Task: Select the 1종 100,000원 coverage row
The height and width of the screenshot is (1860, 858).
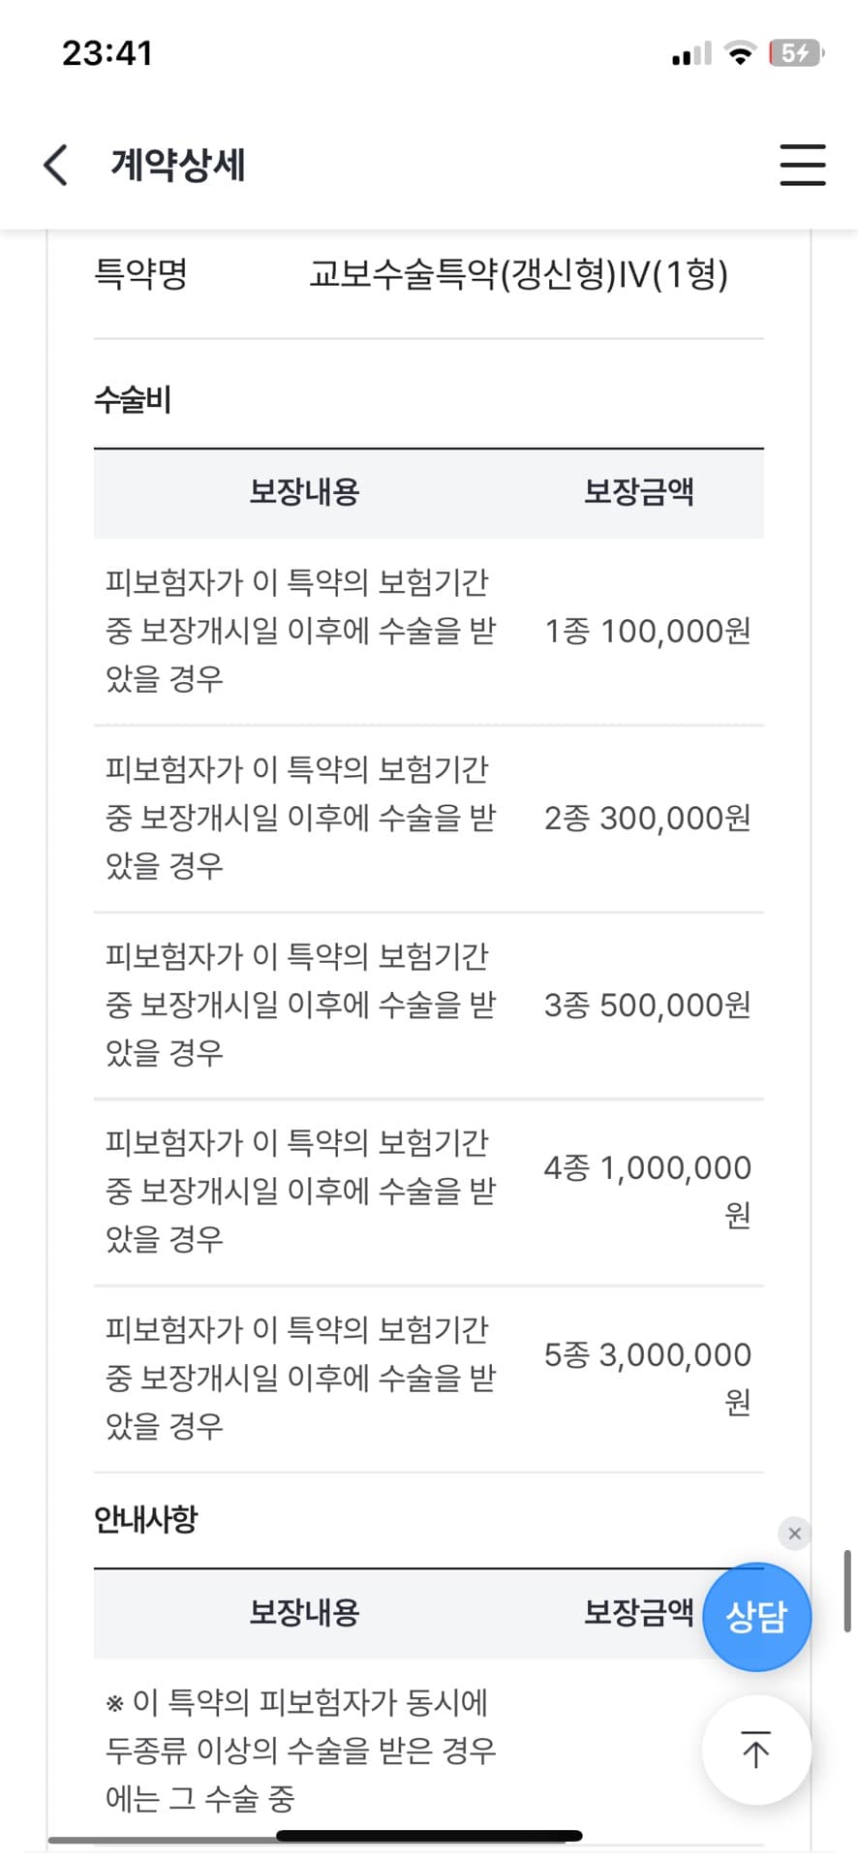Action: [429, 631]
